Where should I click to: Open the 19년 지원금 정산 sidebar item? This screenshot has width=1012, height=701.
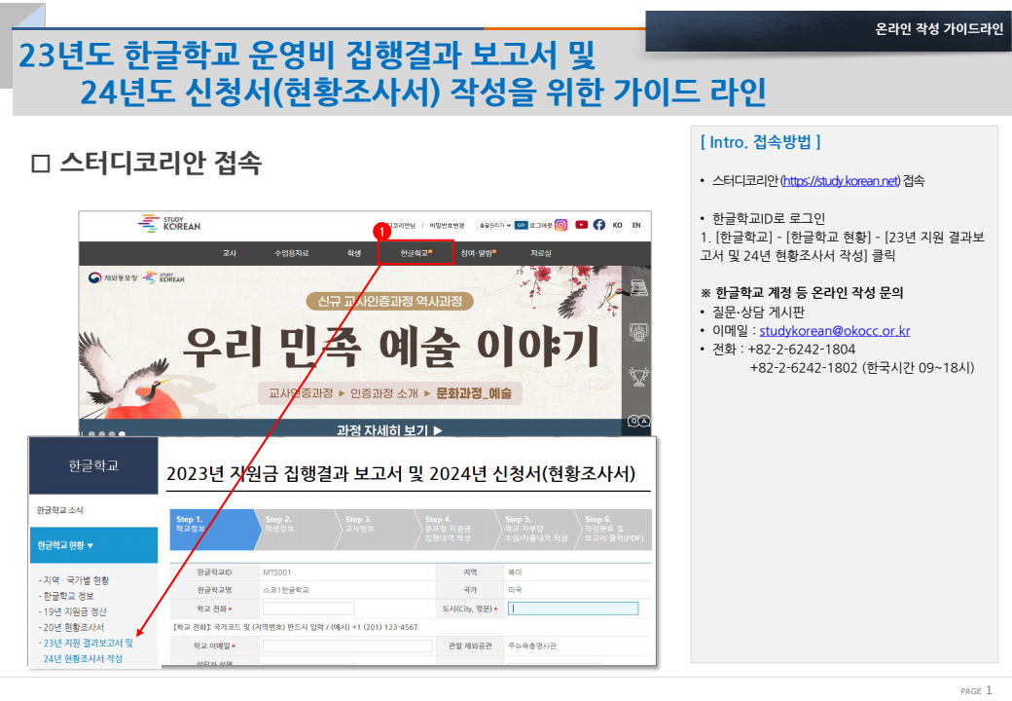[x=72, y=611]
